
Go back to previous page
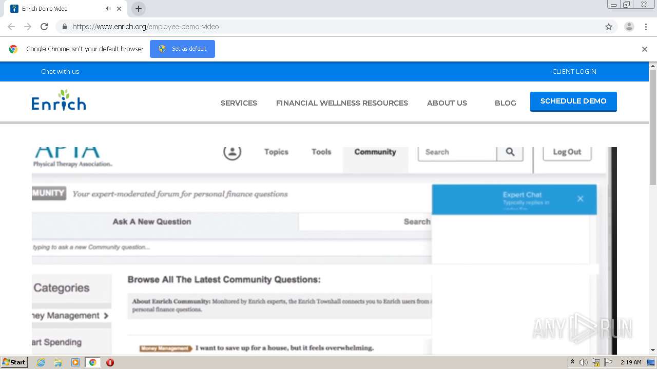(x=11, y=27)
